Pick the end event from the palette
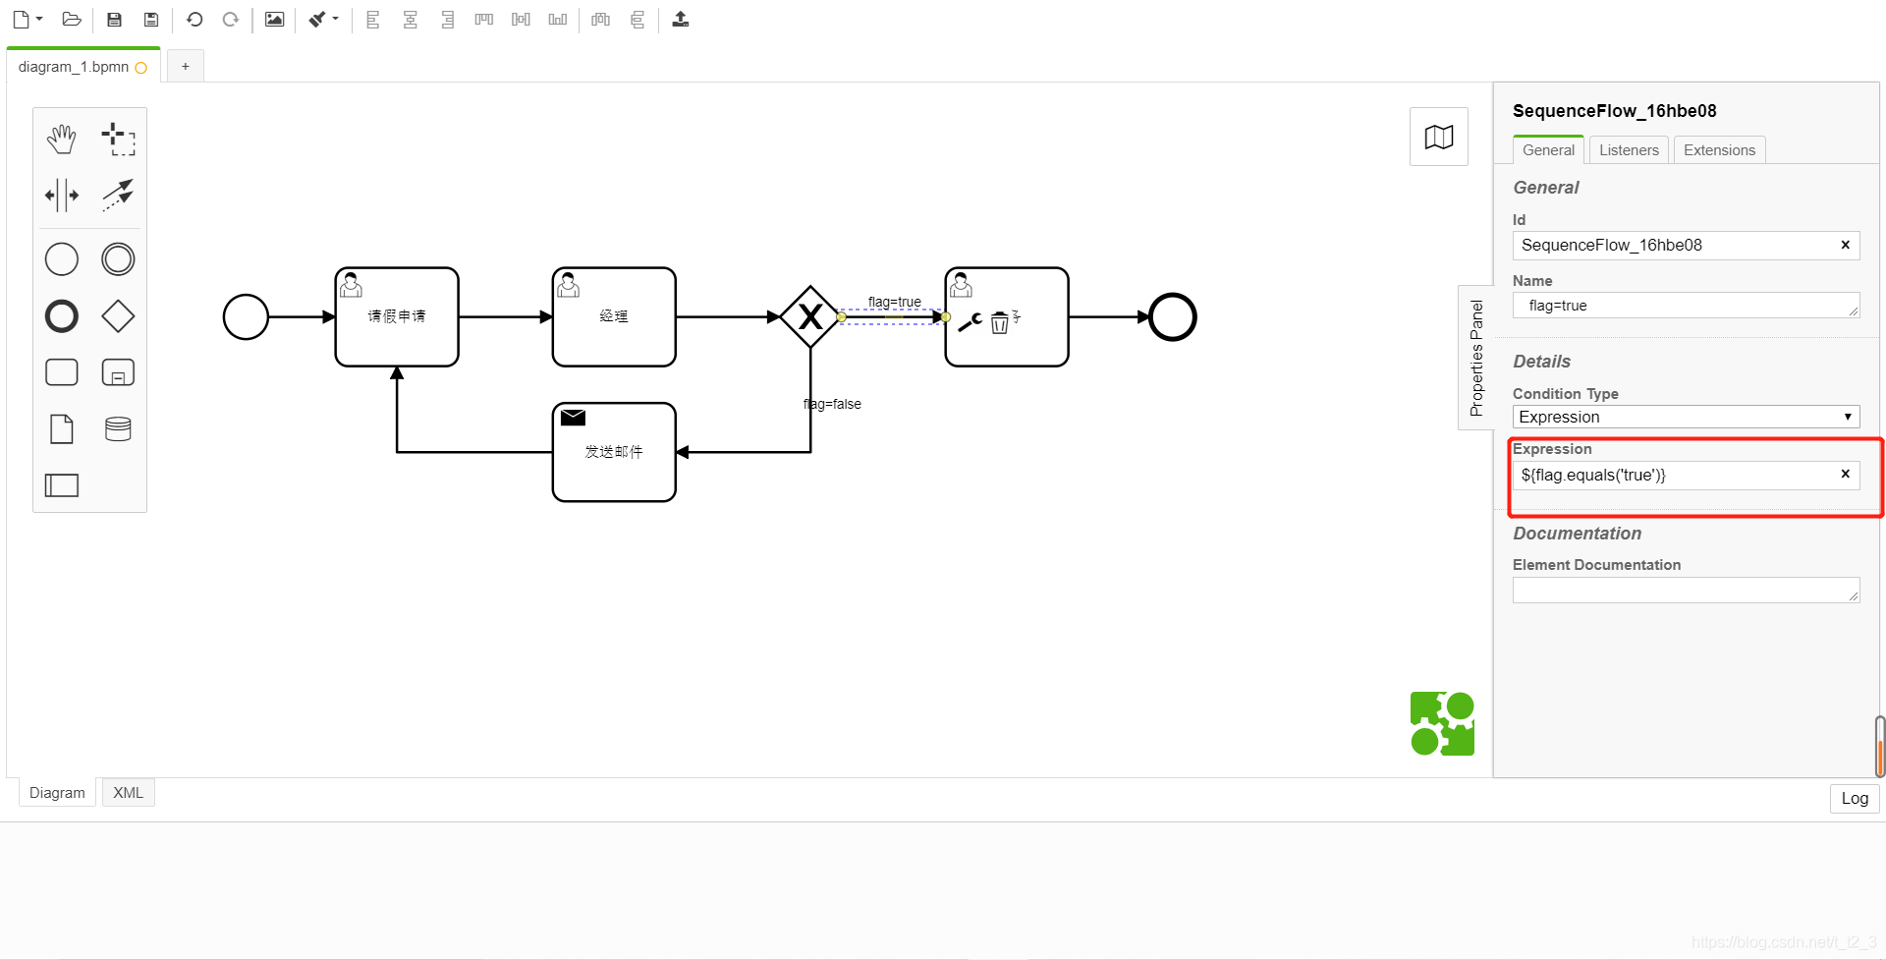The height and width of the screenshot is (960, 1886). point(62,316)
